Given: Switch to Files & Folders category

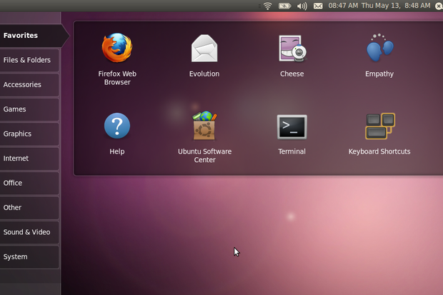Looking at the screenshot, I should pyautogui.click(x=29, y=60).
